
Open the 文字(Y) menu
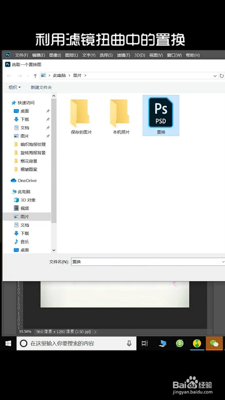(89, 55)
